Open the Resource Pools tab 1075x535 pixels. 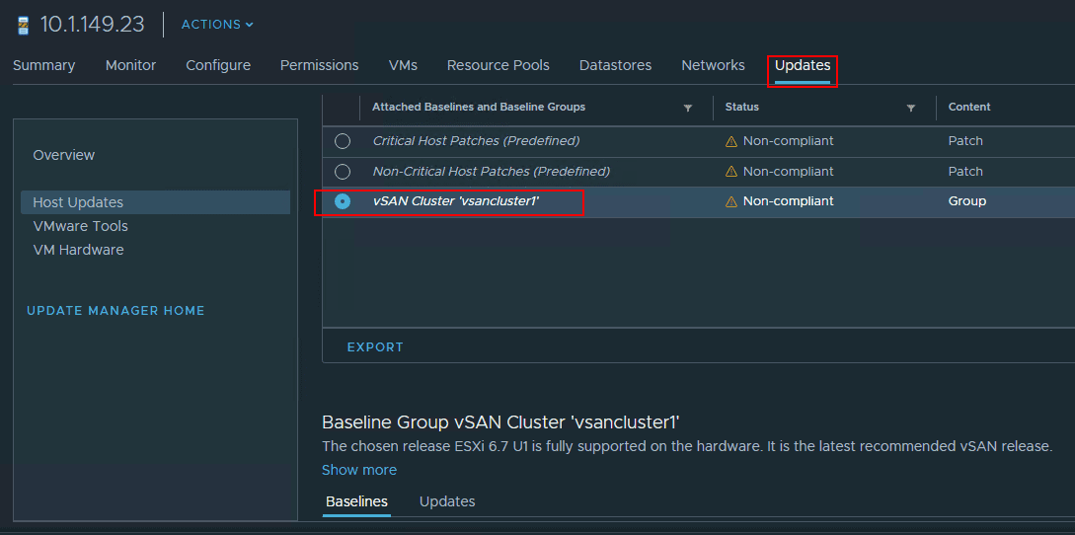coord(499,65)
